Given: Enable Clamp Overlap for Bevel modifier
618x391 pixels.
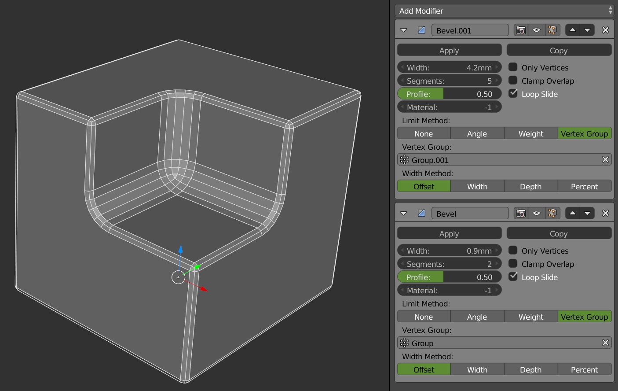Looking at the screenshot, I should (513, 263).
